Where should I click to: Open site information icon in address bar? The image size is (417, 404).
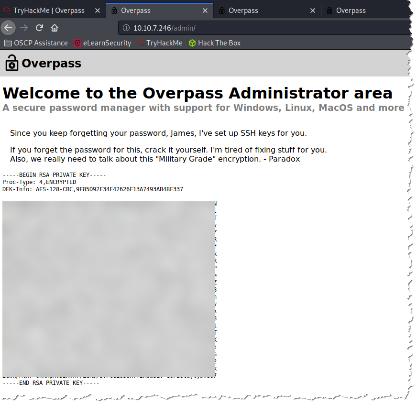126,28
